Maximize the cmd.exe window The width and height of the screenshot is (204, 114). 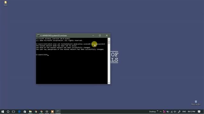pyautogui.click(x=100, y=35)
